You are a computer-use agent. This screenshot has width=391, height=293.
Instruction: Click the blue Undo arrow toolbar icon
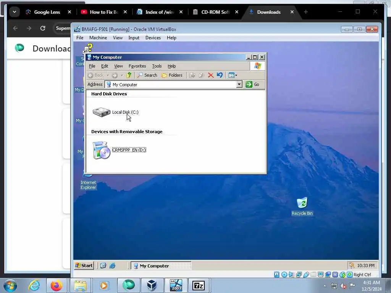pos(220,75)
